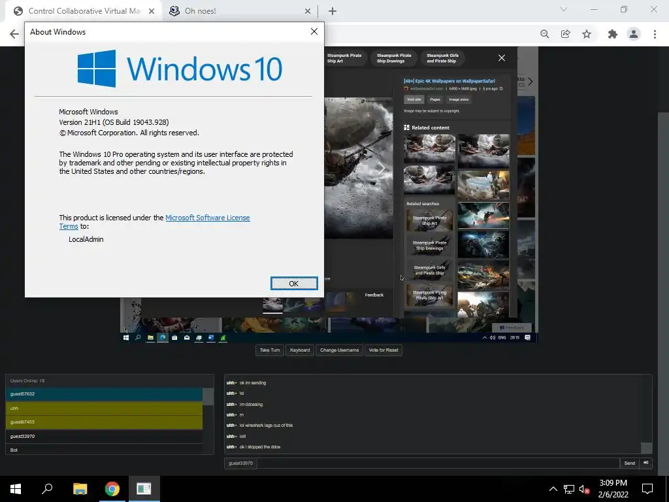669x502 pixels.
Task: Open File Explorer on the host taskbar
Action: point(80,489)
